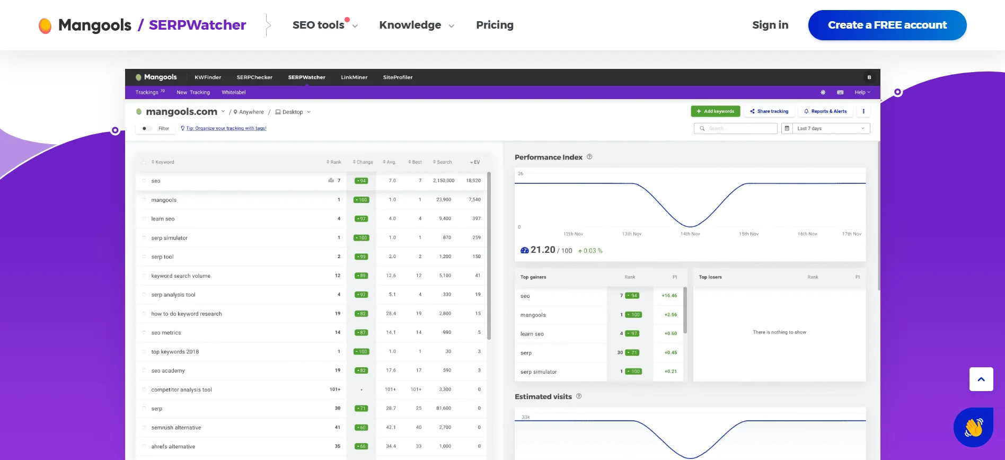Open the settings gear in purple bar
Viewport: 1005px width, 460px height.
coord(823,92)
